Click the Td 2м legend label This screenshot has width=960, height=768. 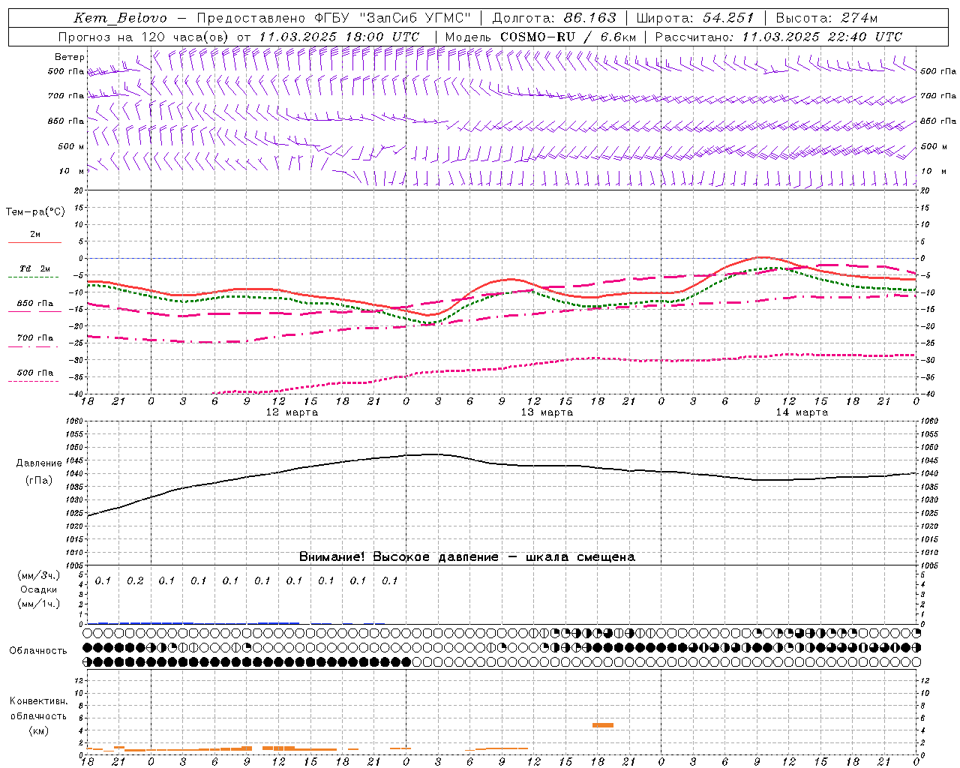pos(35,268)
